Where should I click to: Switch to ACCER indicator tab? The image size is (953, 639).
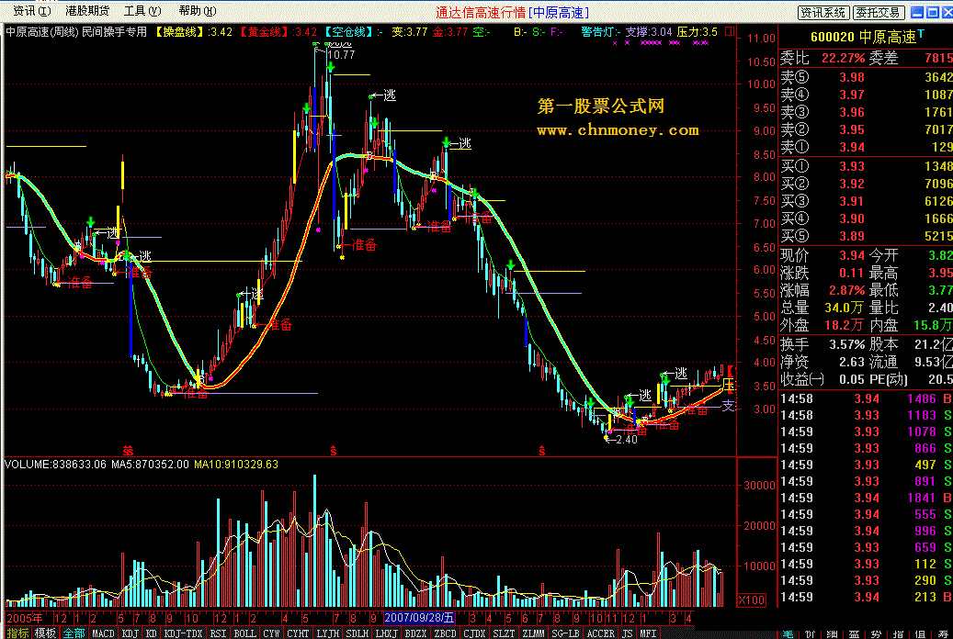(600, 633)
